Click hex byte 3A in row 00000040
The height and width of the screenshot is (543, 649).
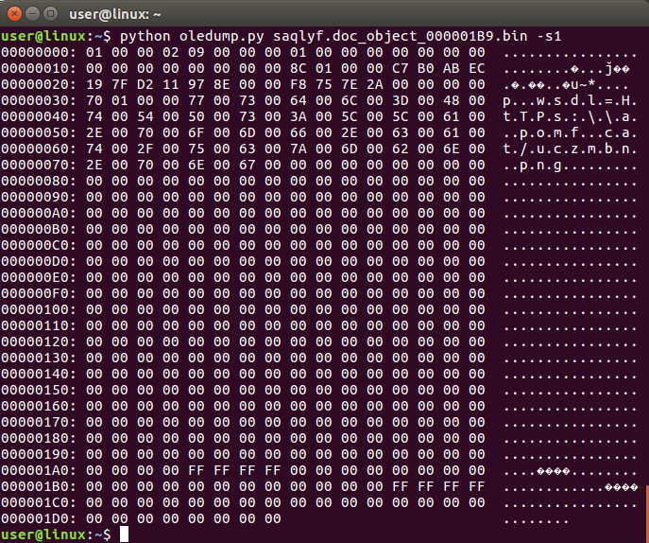point(299,117)
